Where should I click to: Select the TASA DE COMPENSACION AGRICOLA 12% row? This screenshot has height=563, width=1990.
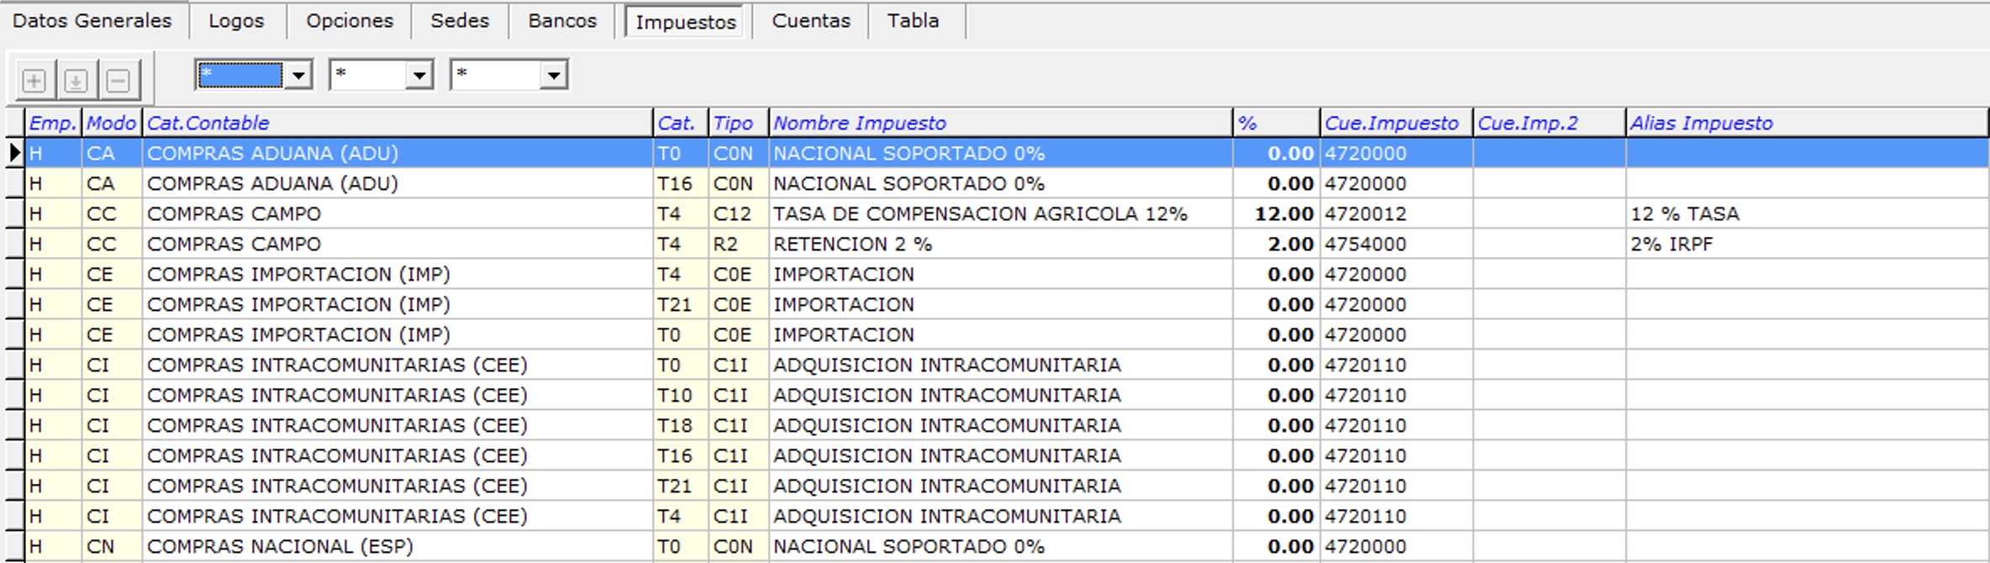point(980,213)
